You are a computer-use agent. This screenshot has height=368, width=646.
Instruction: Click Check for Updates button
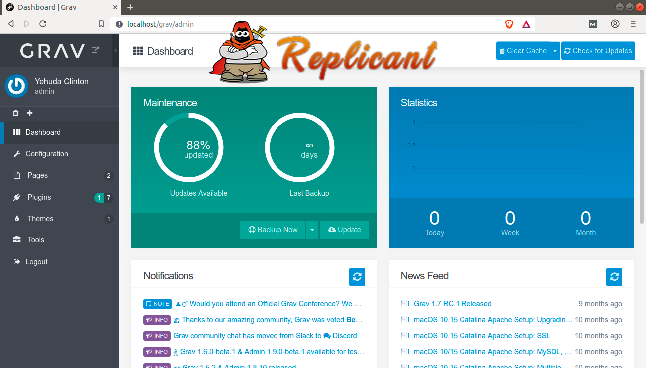[598, 51]
